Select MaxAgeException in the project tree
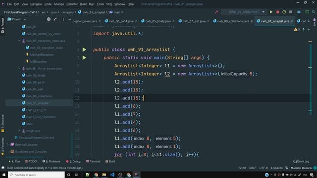This screenshot has width=317, height=178. [x=42, y=55]
